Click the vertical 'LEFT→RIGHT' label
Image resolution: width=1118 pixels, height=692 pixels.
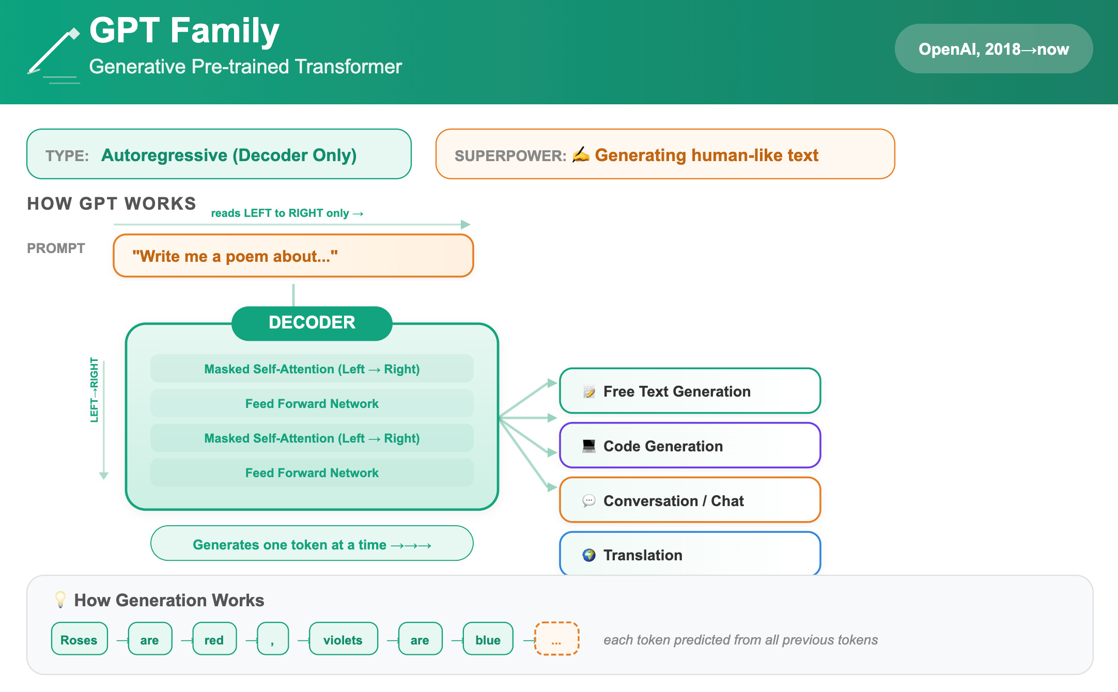tap(94, 390)
